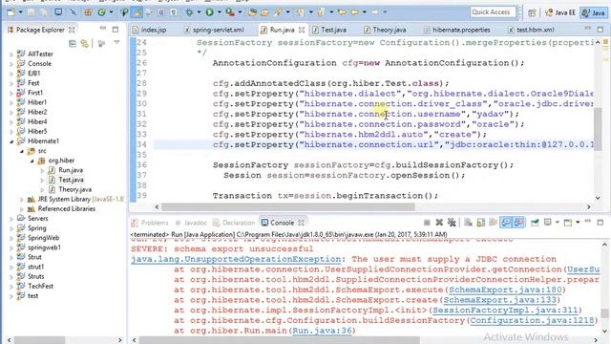Click the Back navigation arrow in toolbar
Viewport: 611px width, 344px height.
tap(354, 12)
